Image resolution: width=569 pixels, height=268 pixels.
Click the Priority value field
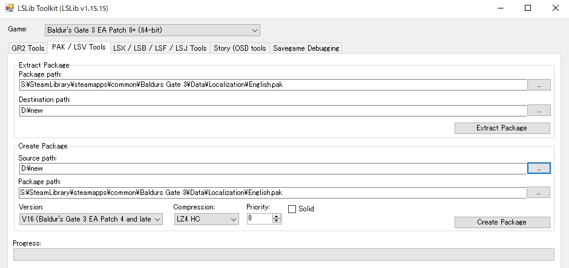pyautogui.click(x=260, y=219)
